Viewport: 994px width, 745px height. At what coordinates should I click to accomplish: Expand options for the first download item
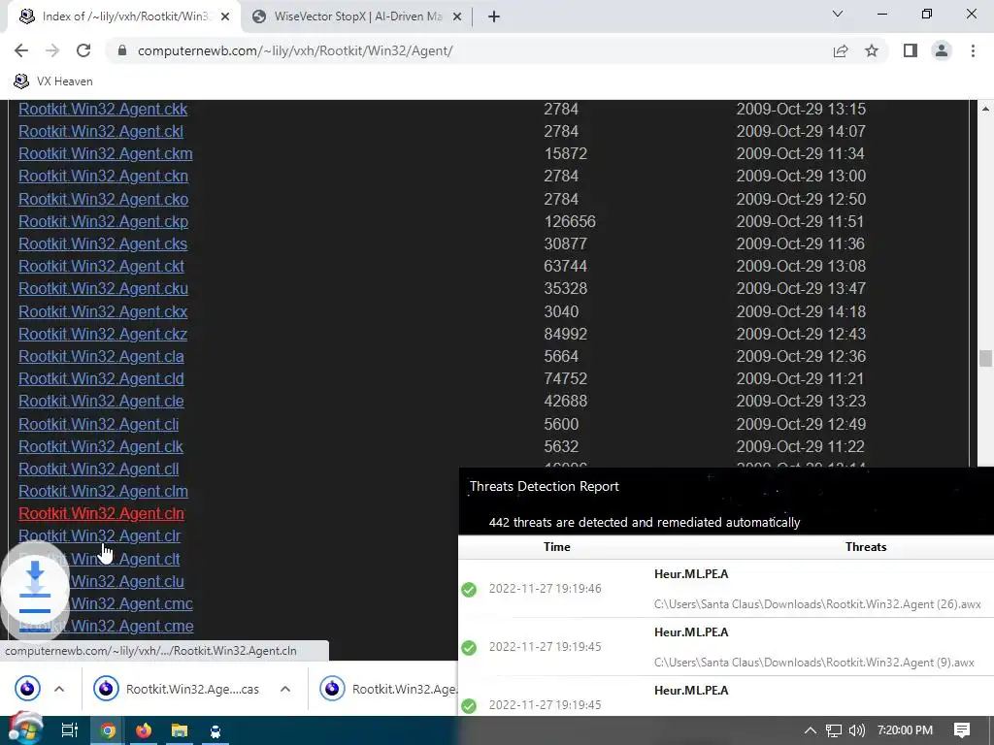pos(59,688)
